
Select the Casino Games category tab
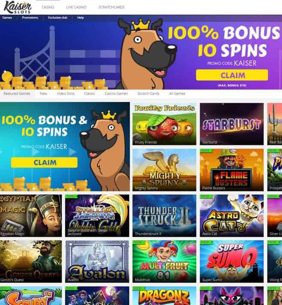(116, 93)
